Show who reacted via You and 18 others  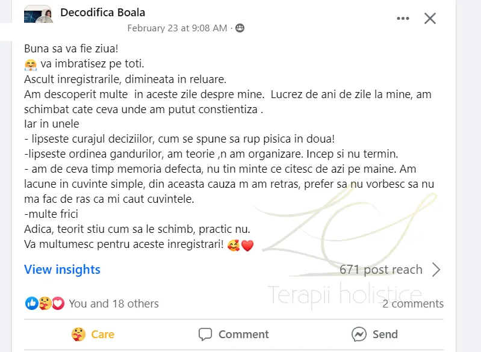[x=114, y=303]
